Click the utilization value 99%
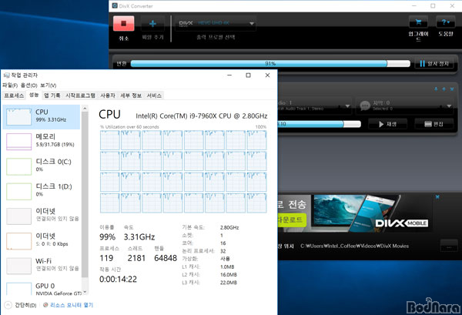The width and height of the screenshot is (462, 315). [107, 237]
